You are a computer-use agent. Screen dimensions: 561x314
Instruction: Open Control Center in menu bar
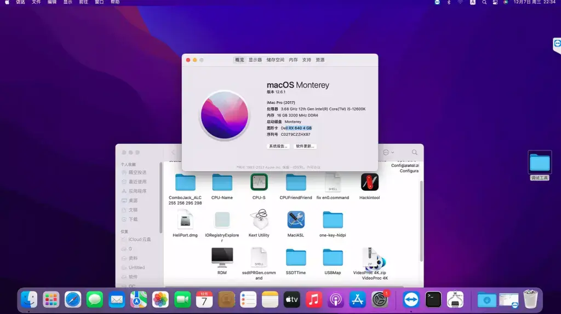[x=495, y=2]
